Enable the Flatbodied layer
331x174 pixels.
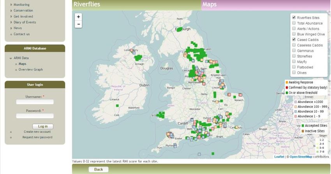click(294, 67)
